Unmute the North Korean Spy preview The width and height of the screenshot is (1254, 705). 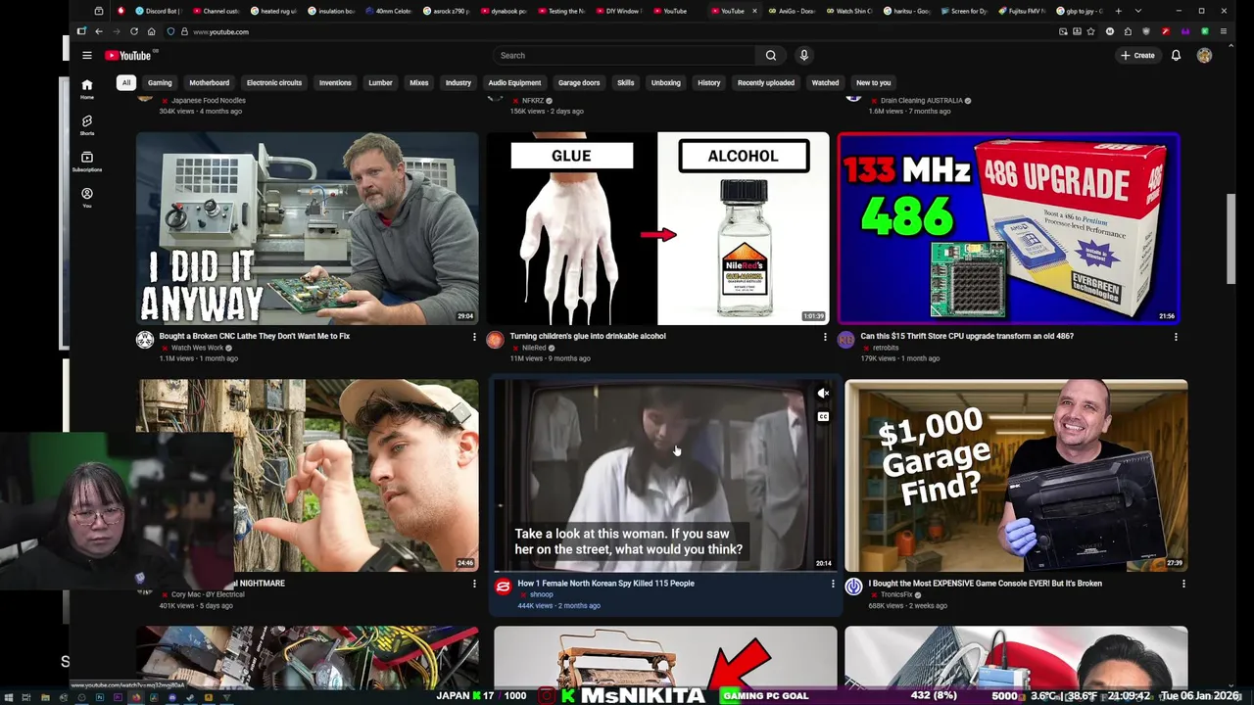[x=823, y=394]
